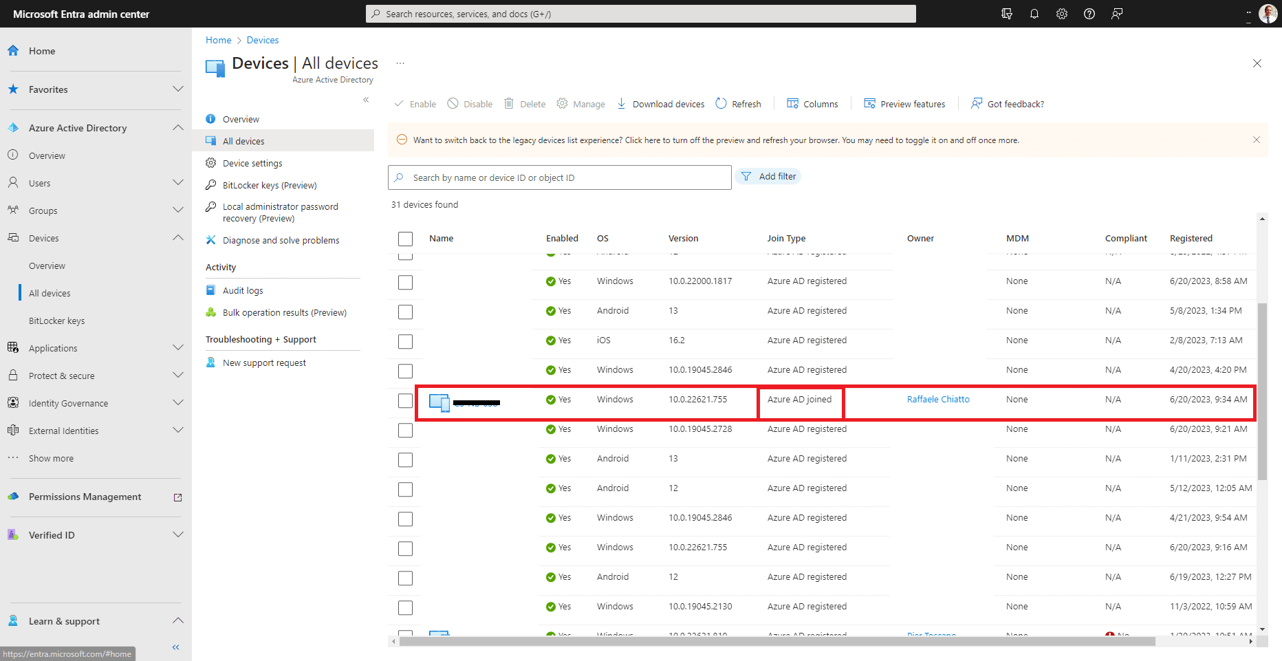Click the Columns layout icon

click(792, 103)
